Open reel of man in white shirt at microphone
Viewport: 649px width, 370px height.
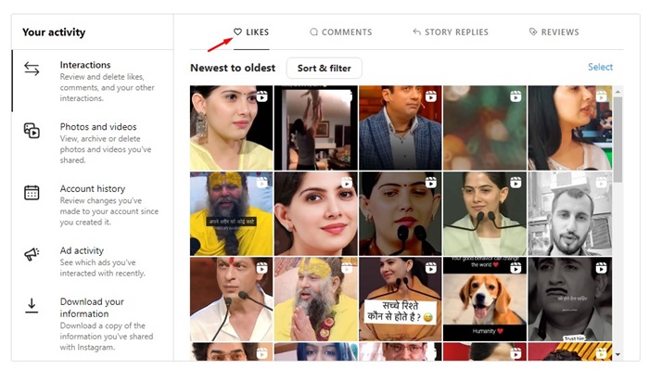click(x=232, y=299)
